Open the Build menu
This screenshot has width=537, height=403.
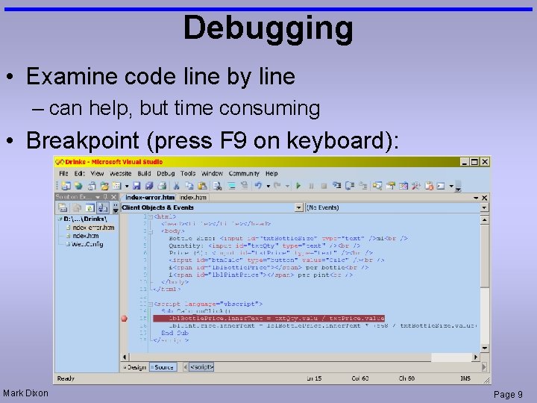pos(144,173)
